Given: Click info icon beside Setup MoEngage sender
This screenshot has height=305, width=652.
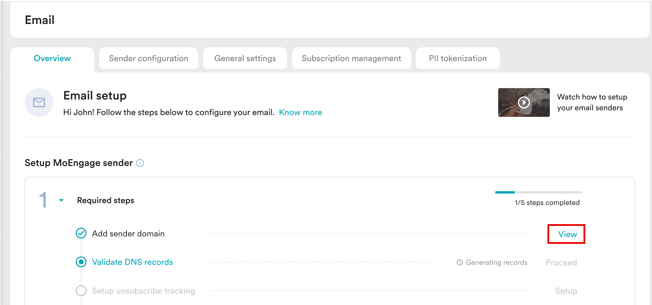Looking at the screenshot, I should (140, 163).
